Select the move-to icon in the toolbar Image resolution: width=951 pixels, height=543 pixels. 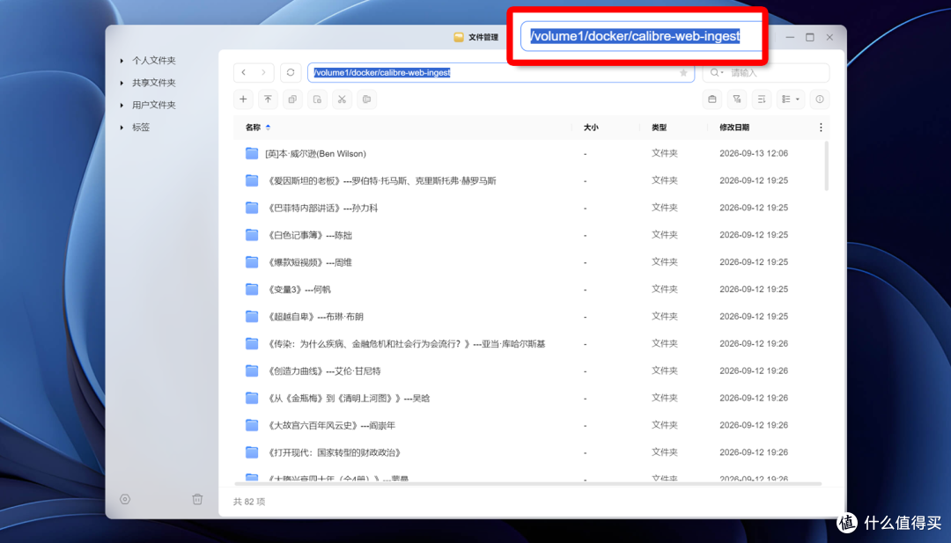coord(317,99)
